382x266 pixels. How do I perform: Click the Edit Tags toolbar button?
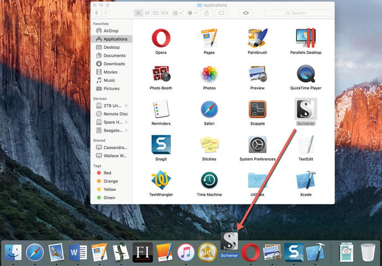click(221, 13)
